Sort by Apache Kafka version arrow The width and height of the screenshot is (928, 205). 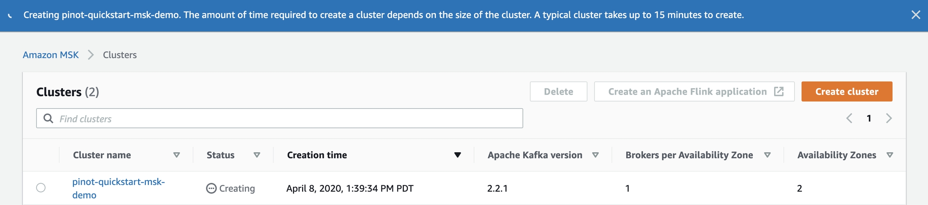click(x=595, y=155)
